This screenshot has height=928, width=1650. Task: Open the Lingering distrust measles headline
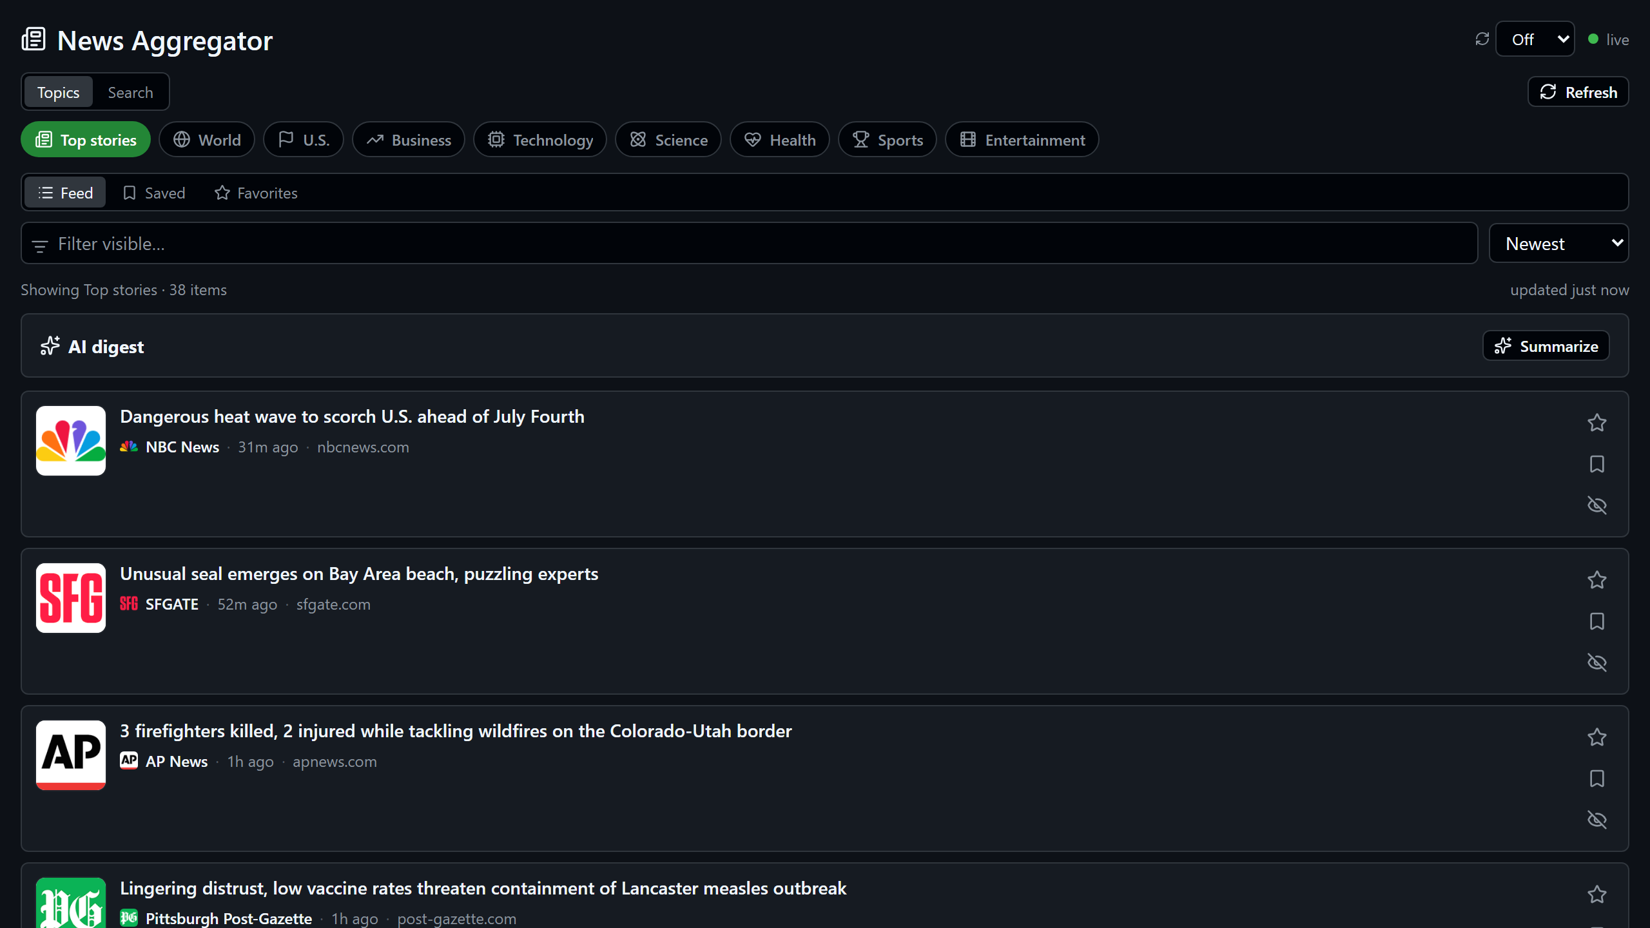483,888
